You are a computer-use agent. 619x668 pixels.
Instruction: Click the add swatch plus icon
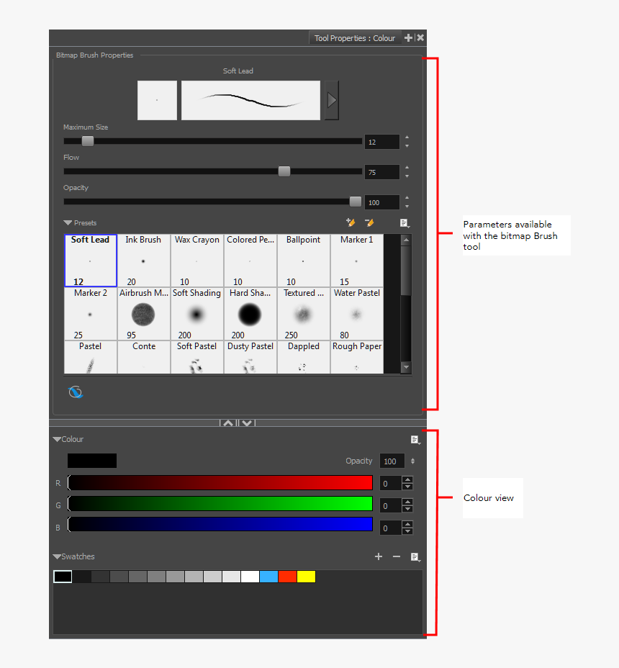coord(379,556)
